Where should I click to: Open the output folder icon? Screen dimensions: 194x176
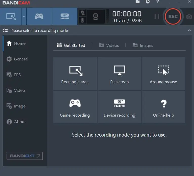(x=137, y=2)
